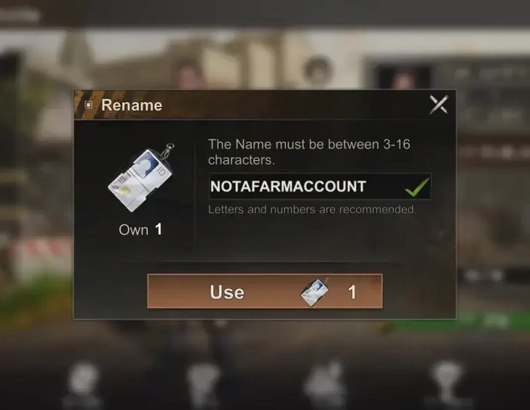Tap the third blurred icon in bottom bar

[325, 383]
